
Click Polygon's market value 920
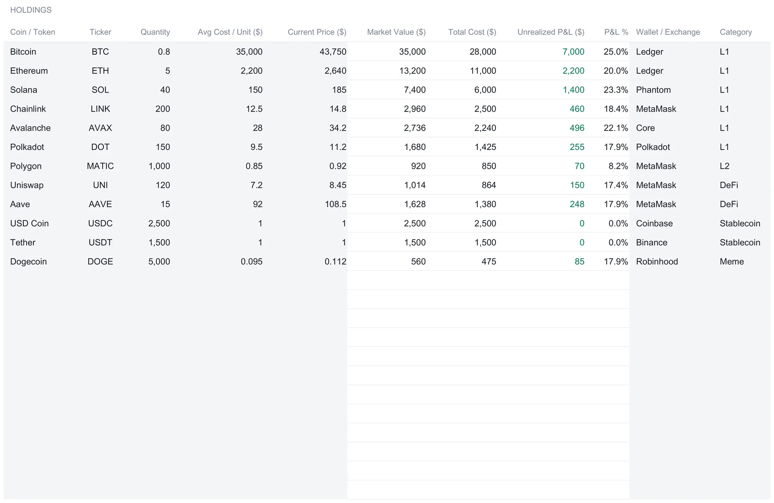tap(418, 166)
